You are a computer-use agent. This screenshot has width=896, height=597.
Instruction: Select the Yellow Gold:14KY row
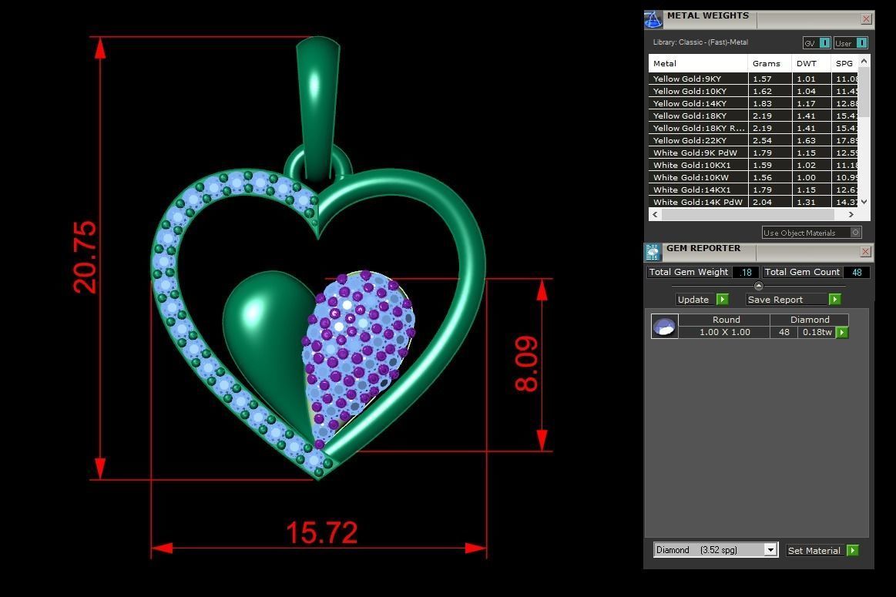pyautogui.click(x=697, y=103)
